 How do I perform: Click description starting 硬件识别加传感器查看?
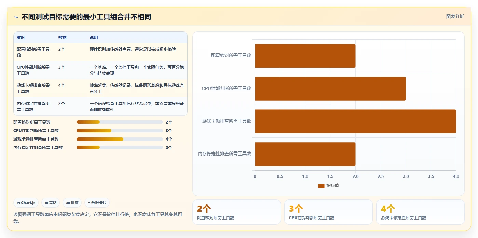tap(133, 49)
